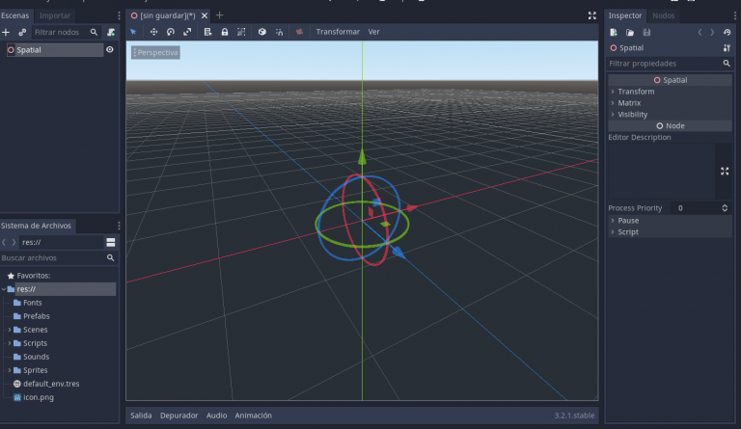Screen dimensions: 741x429
Task: Open the Transformar menu
Action: coord(338,32)
